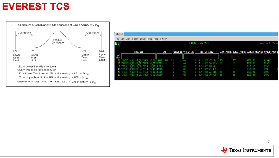Open the Window menu
This screenshot has width=279, height=158.
pos(163,39)
